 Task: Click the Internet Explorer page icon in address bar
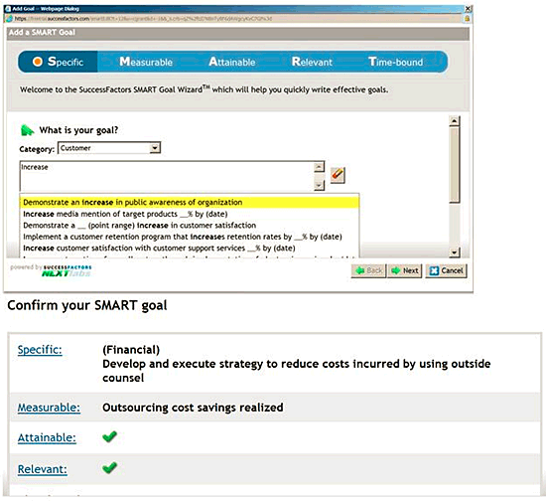(9, 18)
